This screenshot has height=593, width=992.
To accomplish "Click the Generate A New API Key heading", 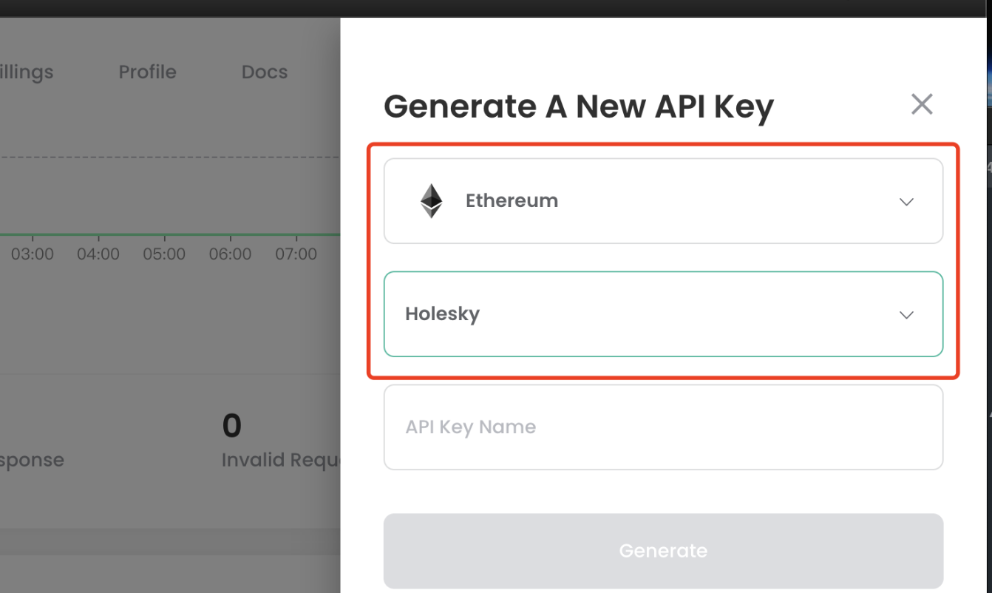I will [x=578, y=106].
